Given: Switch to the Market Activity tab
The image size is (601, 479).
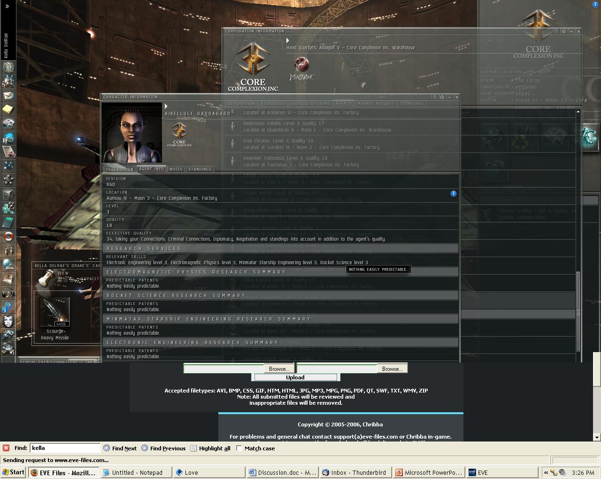Looking at the screenshot, I should click(376, 103).
